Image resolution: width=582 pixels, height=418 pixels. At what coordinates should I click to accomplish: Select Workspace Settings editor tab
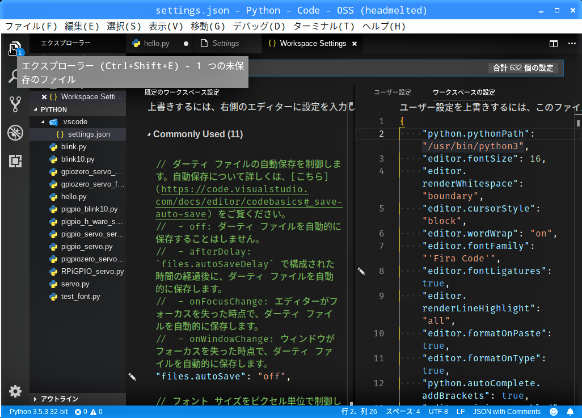(x=313, y=44)
